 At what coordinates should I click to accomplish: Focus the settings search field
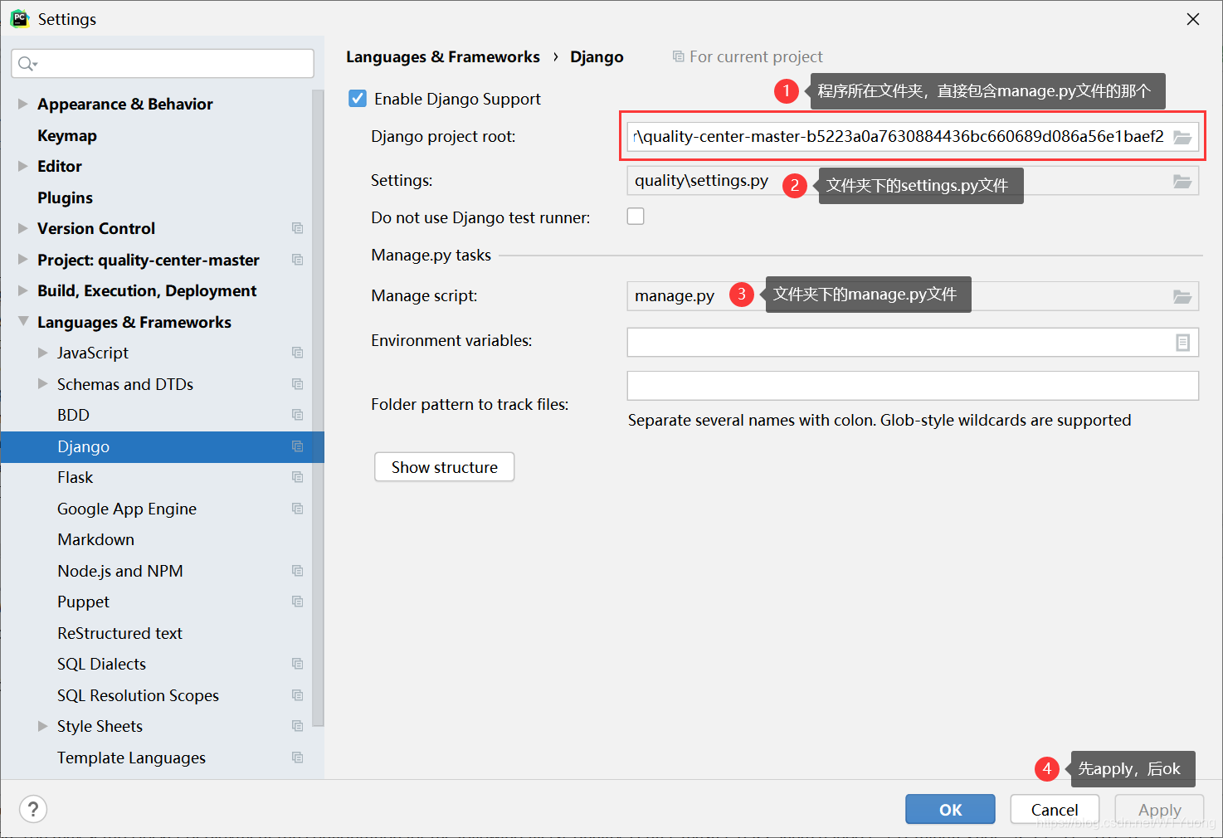pyautogui.click(x=163, y=64)
